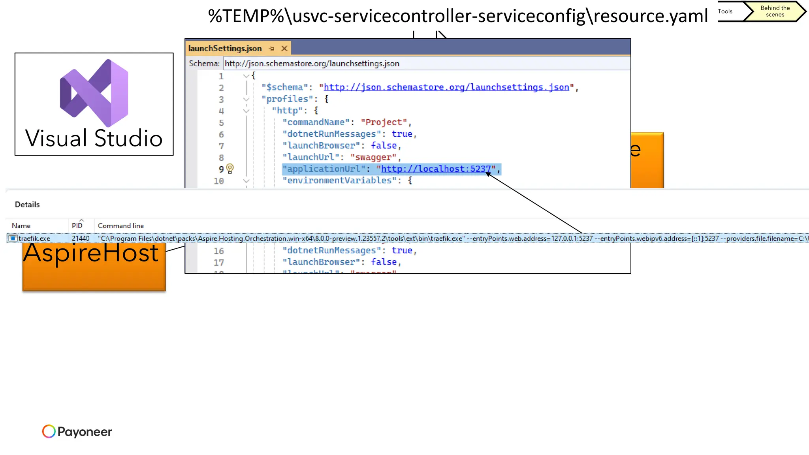Click the Schema URL input field
Viewport: 809px width, 455px height.
click(427, 64)
